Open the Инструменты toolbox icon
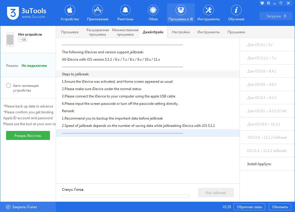Screen dimensions: 295x212 click(x=209, y=10)
